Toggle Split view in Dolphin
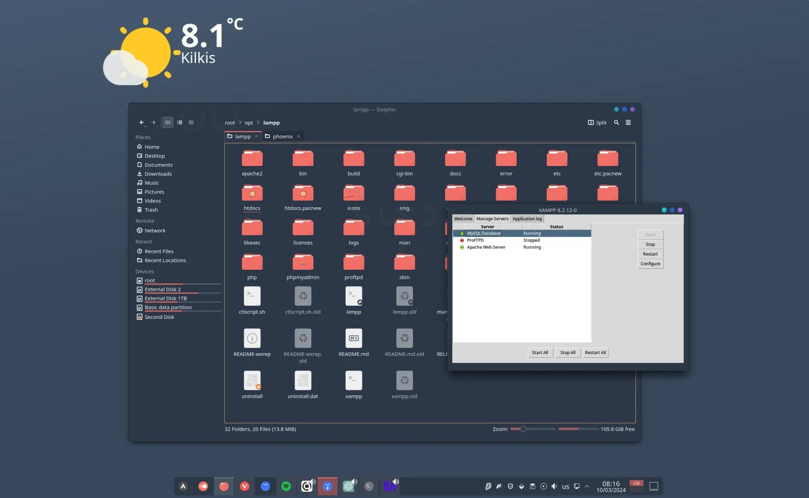Viewport: 809px width, 498px height. pos(597,122)
